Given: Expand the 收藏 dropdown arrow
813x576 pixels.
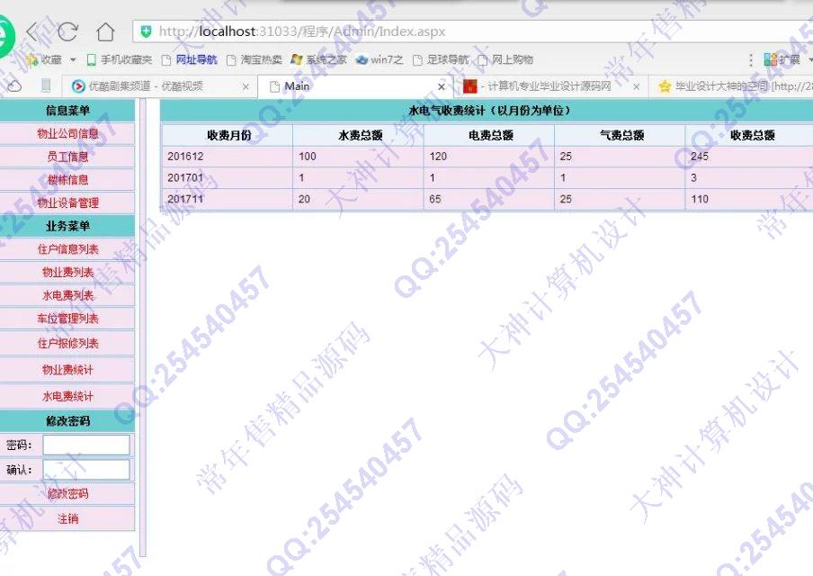Looking at the screenshot, I should 73,59.
